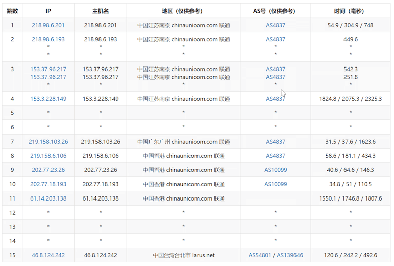Open the AS4837 link in hop 1

pos(275,25)
